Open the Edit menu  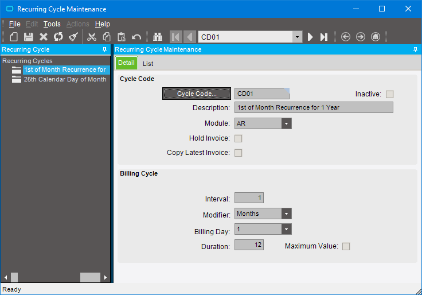[32, 24]
